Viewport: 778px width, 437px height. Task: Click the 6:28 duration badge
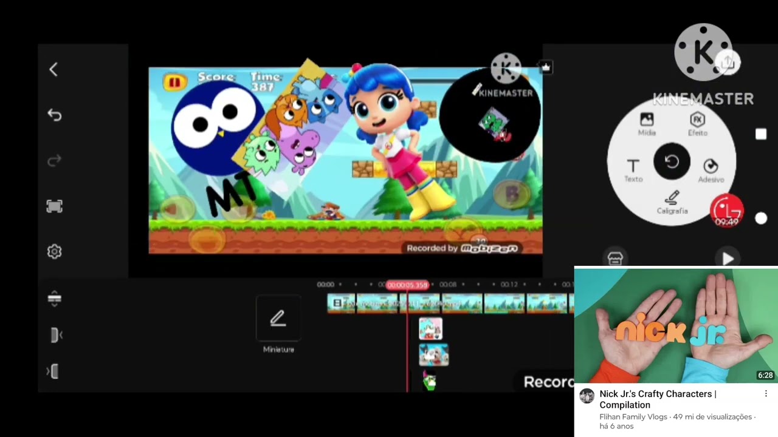pos(765,376)
